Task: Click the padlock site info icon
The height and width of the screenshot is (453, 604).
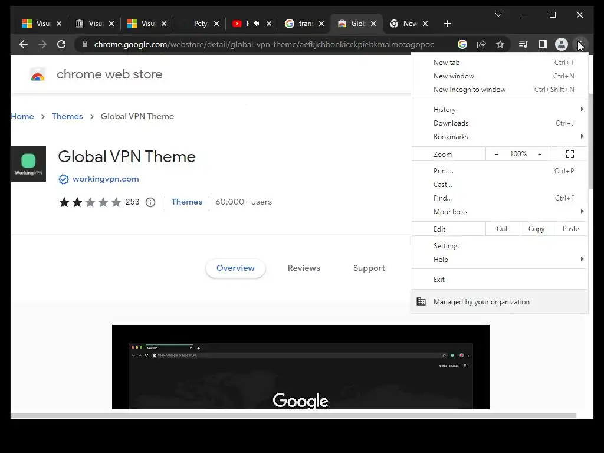Action: pyautogui.click(x=85, y=44)
